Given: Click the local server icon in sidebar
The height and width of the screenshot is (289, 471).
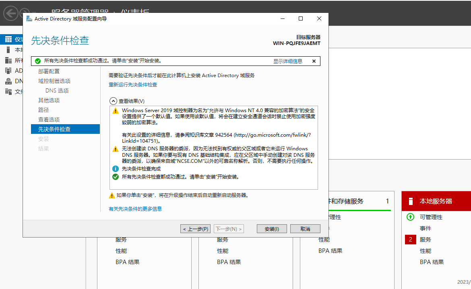Looking at the screenshot, I should pos(8,50).
